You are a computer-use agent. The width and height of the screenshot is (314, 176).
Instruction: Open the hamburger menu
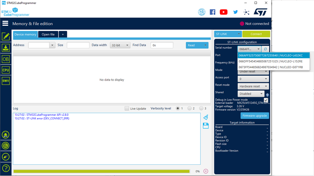pos(5,24)
